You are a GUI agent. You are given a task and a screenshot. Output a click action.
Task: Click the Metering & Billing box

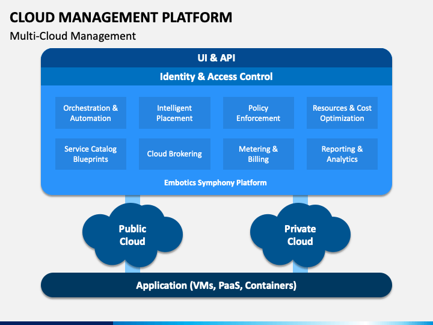[x=259, y=154]
